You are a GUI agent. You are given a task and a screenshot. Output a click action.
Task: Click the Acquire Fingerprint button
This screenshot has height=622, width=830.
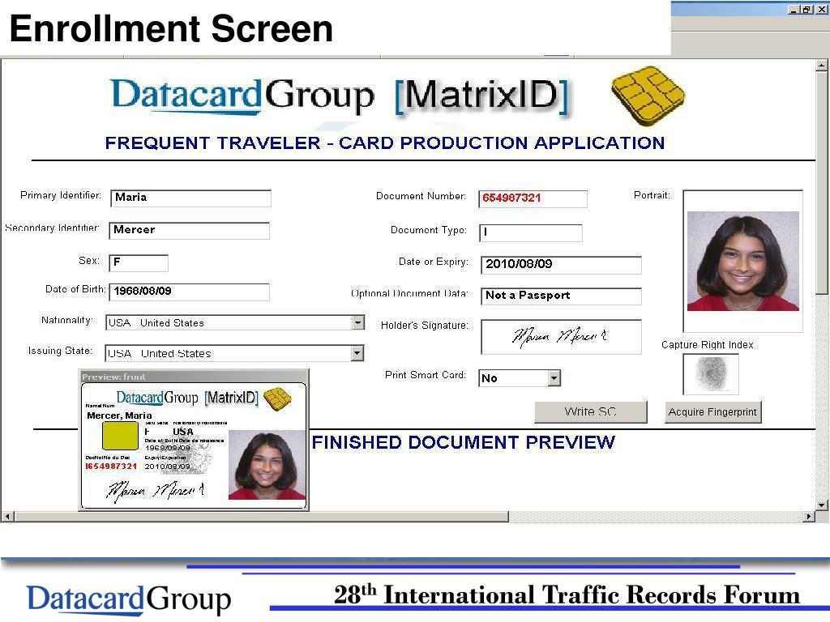[712, 412]
